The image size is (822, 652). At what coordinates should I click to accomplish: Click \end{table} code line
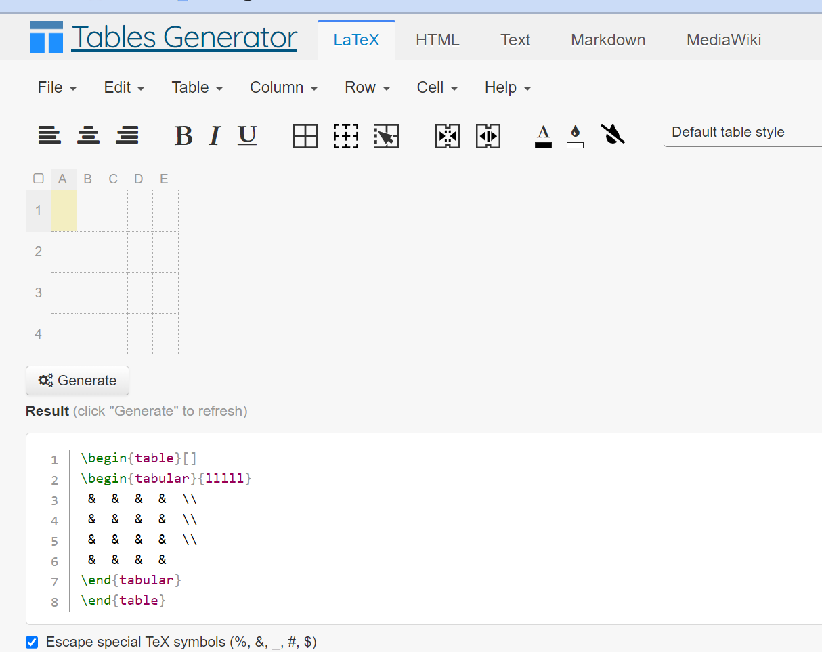(x=123, y=601)
